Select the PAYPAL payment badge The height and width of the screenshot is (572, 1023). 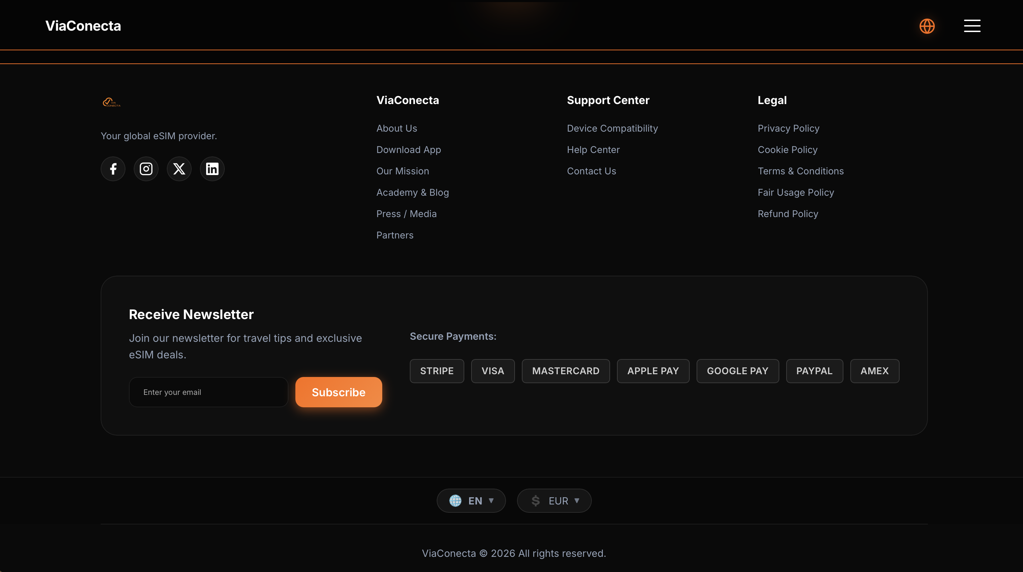(x=814, y=371)
